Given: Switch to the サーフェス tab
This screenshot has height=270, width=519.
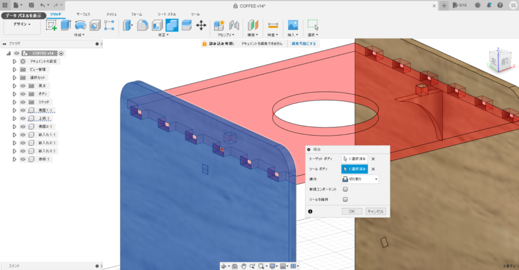Looking at the screenshot, I should (x=84, y=14).
